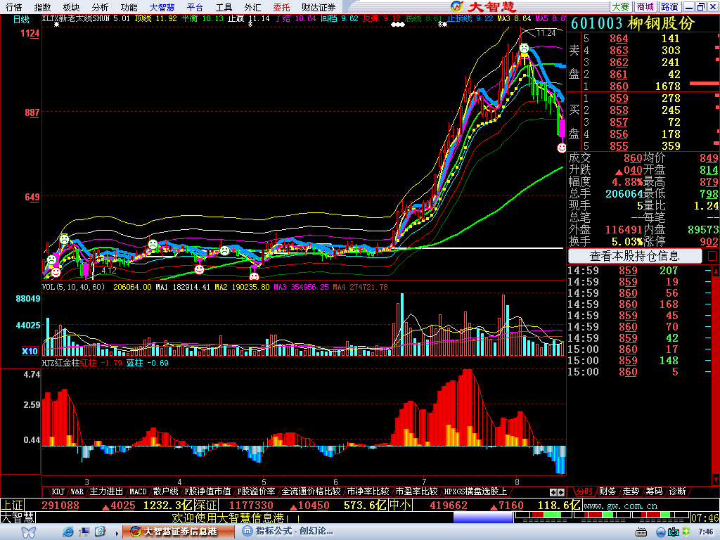Image resolution: width=720 pixels, height=540 pixels.
Task: Switch to the 财务 panel tab
Action: click(x=607, y=491)
